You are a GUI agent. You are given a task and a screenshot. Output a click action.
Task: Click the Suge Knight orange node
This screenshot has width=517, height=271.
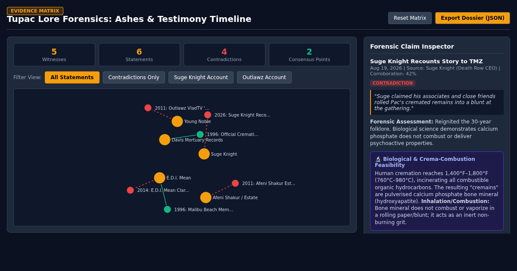(204, 154)
